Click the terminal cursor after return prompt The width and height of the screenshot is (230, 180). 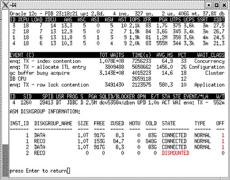tap(68, 171)
